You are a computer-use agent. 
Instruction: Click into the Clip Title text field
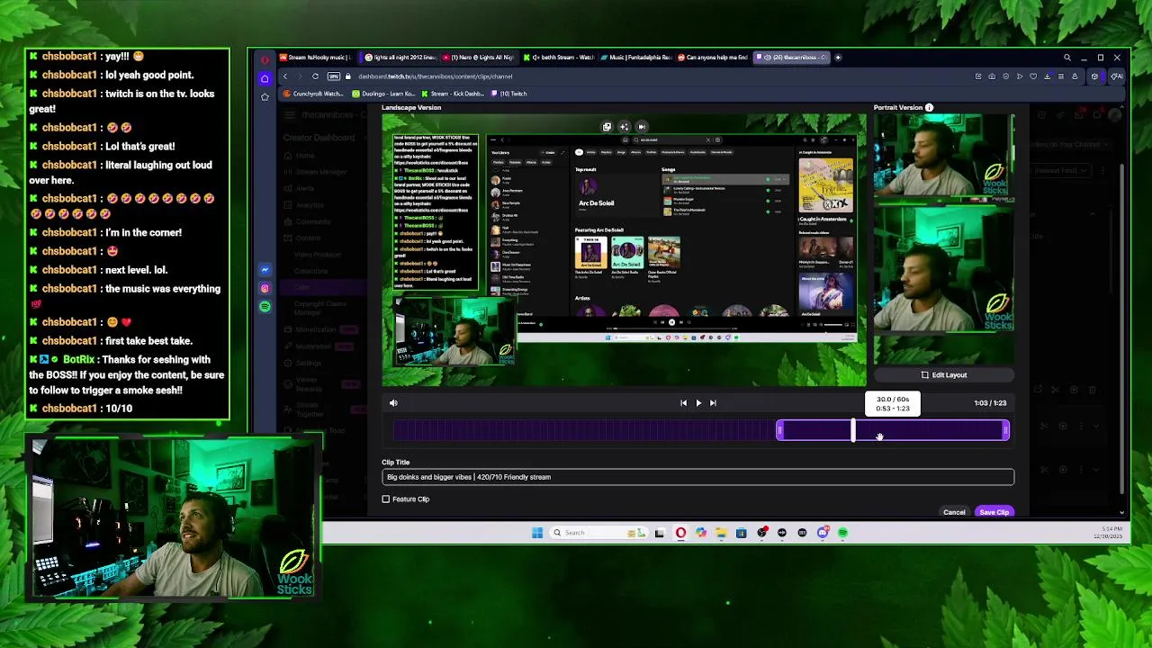click(x=697, y=477)
